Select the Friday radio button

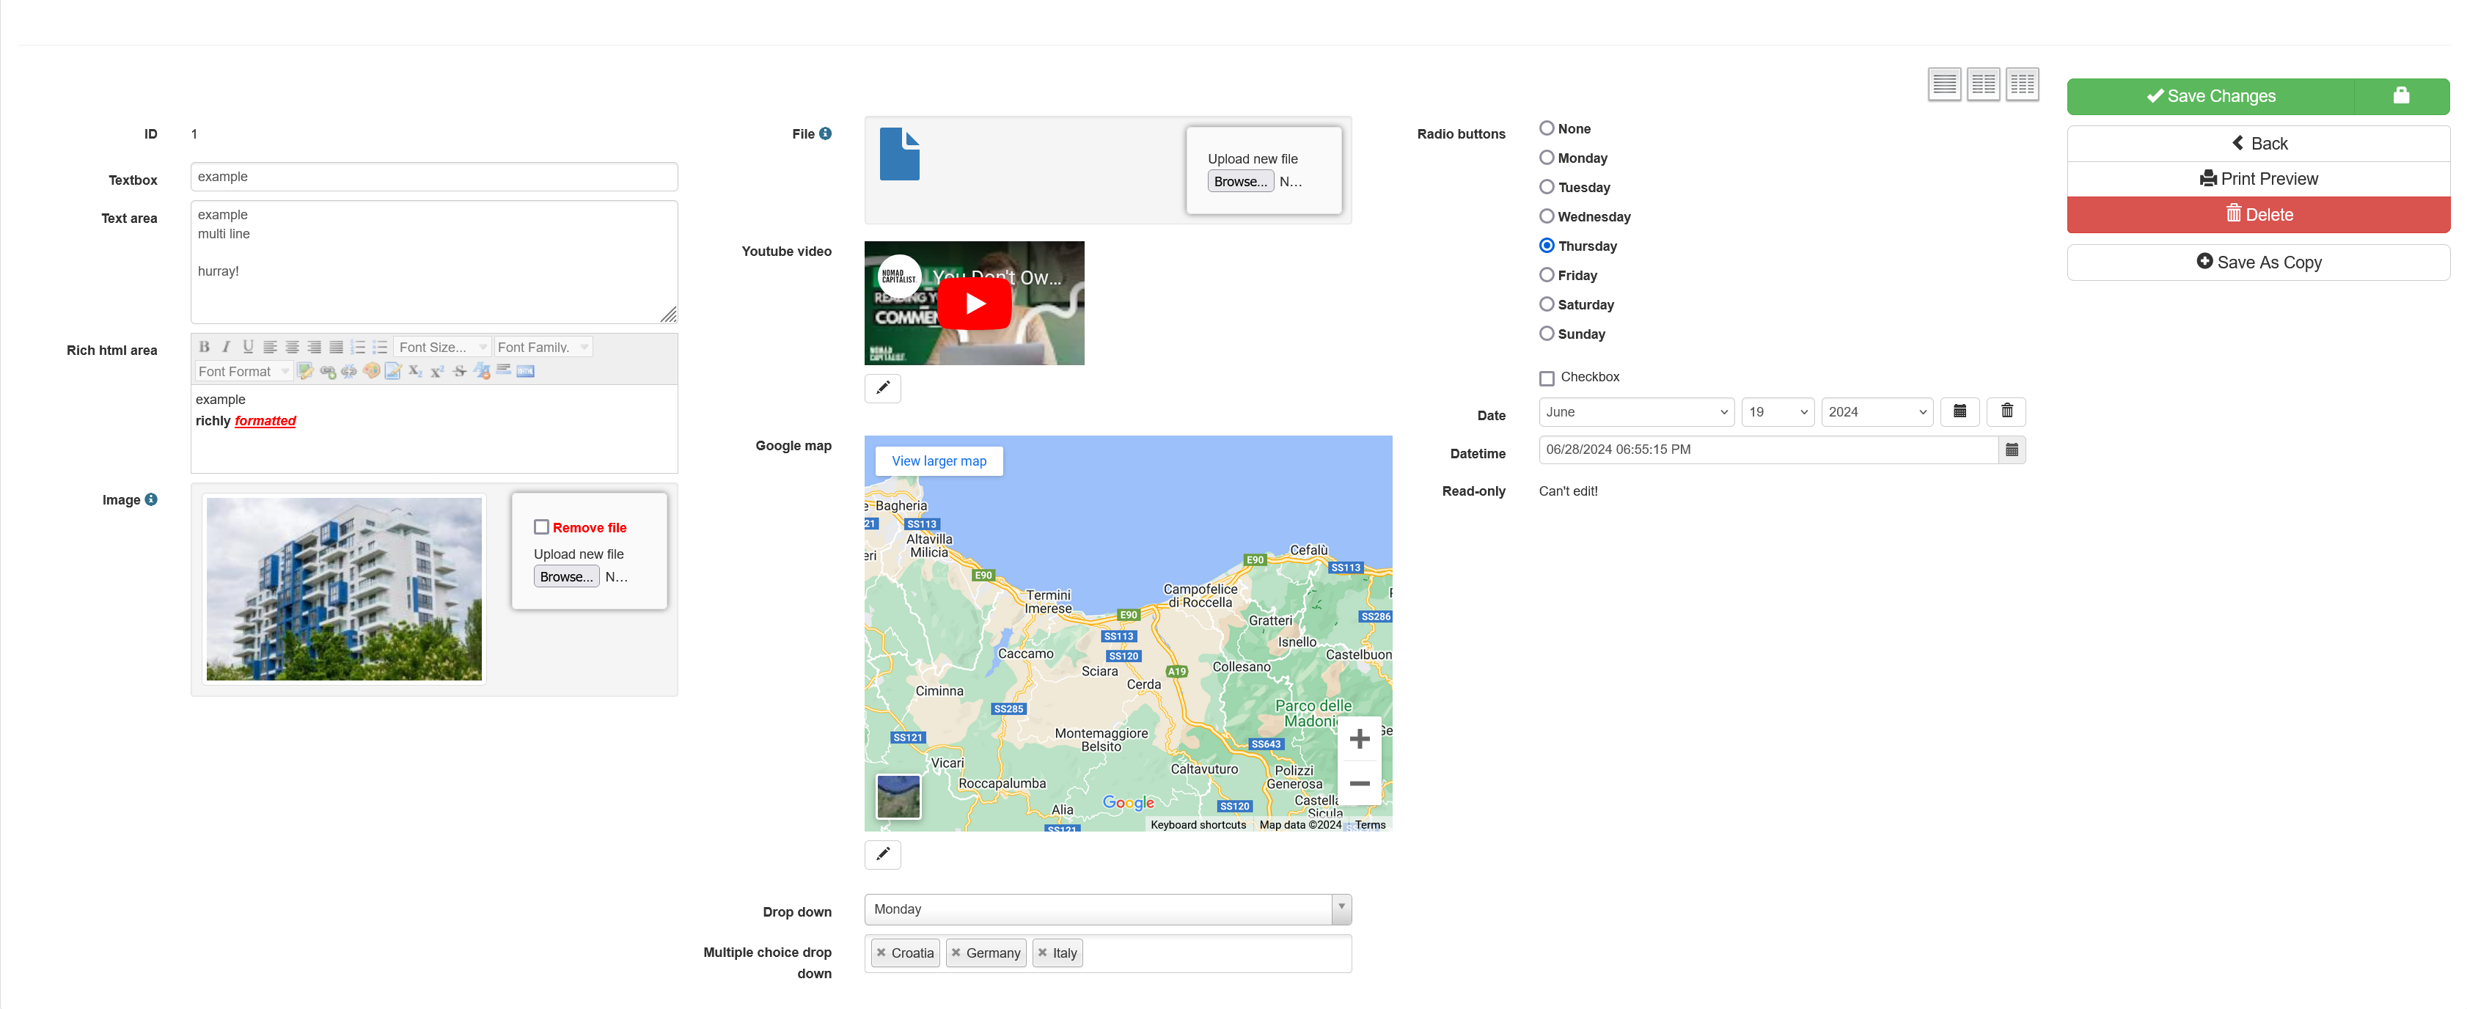1546,276
